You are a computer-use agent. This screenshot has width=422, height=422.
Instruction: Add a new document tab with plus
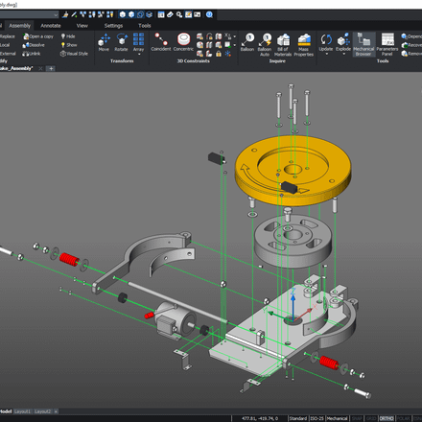pyautogui.click(x=51, y=68)
